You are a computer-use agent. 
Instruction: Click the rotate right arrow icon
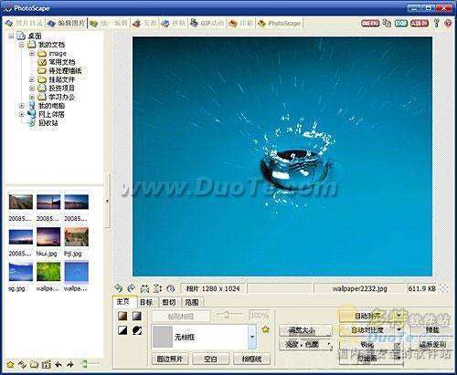tap(132, 288)
